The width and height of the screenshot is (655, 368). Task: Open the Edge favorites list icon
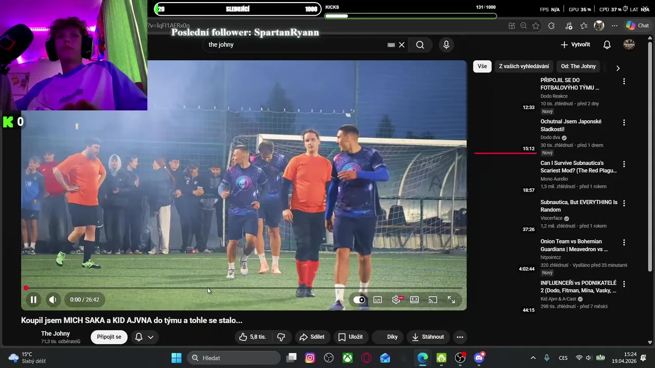pos(584,26)
